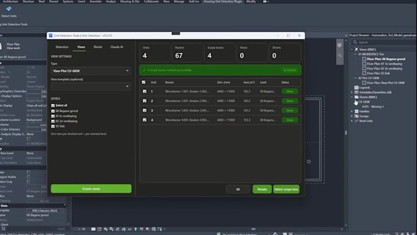Click the green Create views button
417x235 pixels.
point(91,189)
